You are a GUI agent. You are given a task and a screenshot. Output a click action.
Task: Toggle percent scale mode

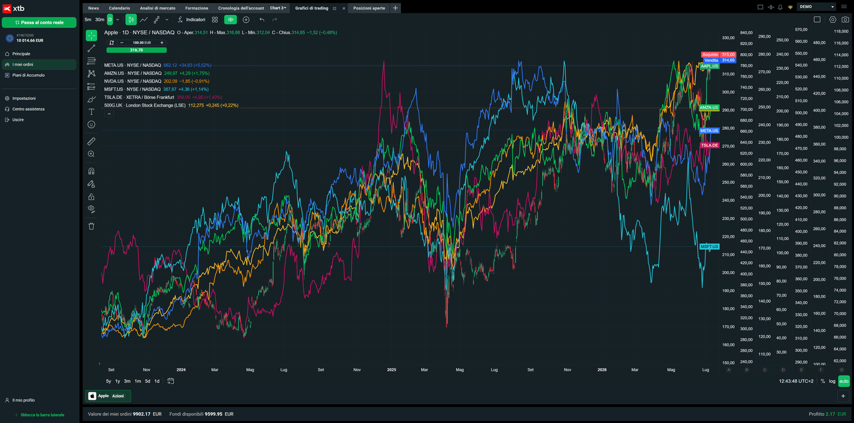(x=823, y=381)
